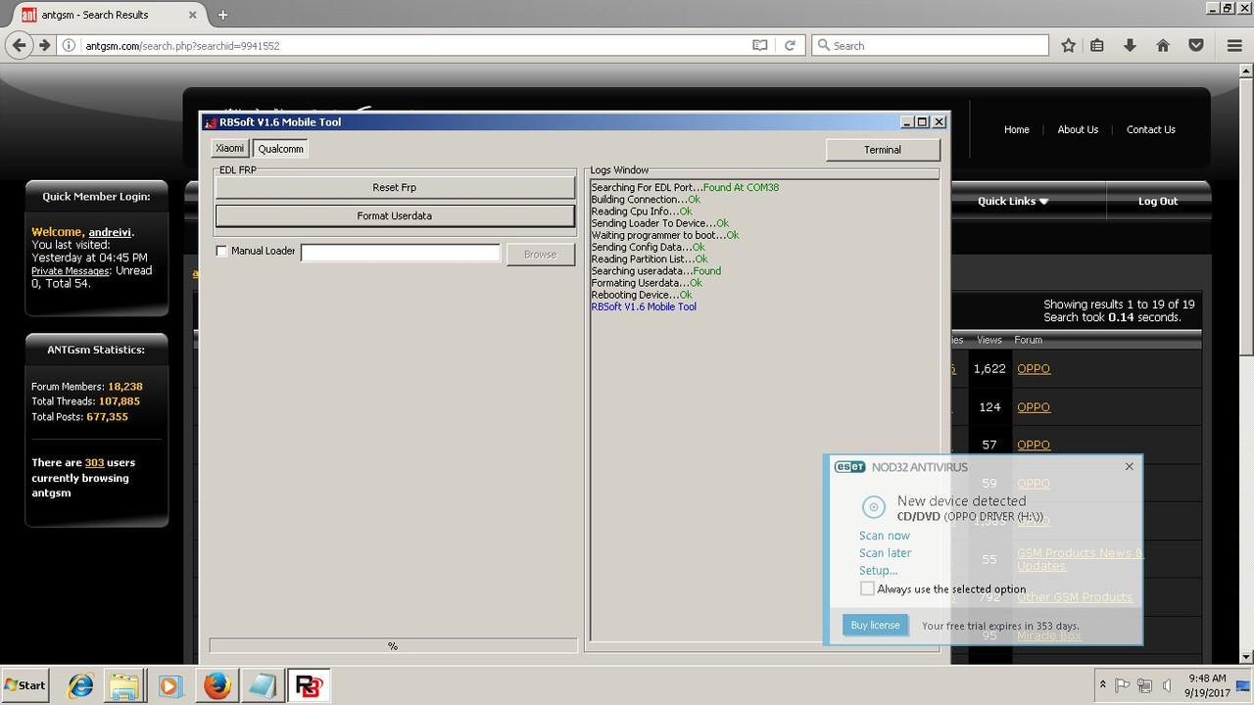Open the Home menu on antgsm
Image resolution: width=1254 pixels, height=705 pixels.
[x=1017, y=129]
